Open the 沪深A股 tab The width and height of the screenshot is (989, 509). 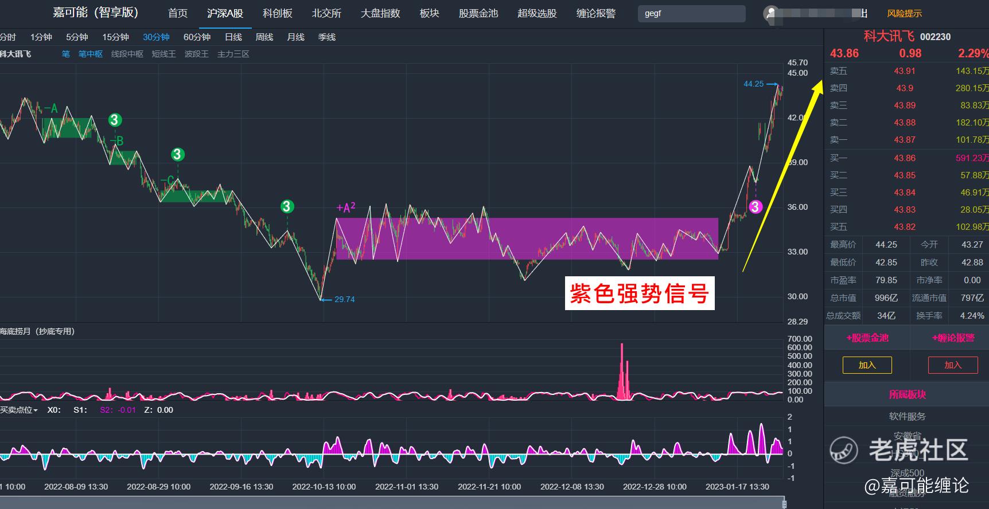225,13
